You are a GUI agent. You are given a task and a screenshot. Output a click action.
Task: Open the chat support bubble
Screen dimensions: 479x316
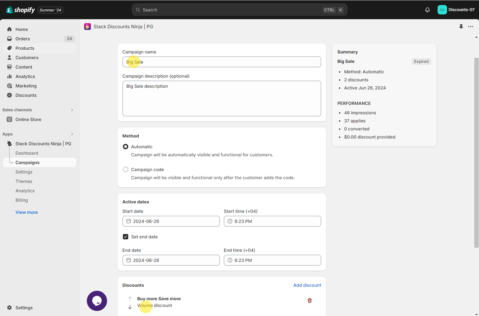pos(97,301)
